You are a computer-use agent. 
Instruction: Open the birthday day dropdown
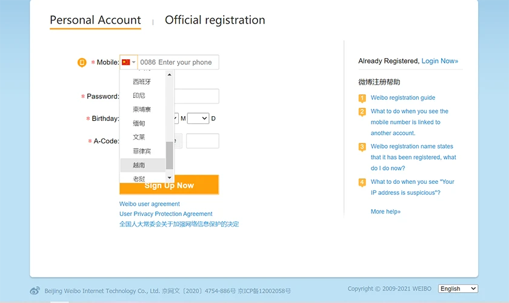pyautogui.click(x=198, y=119)
